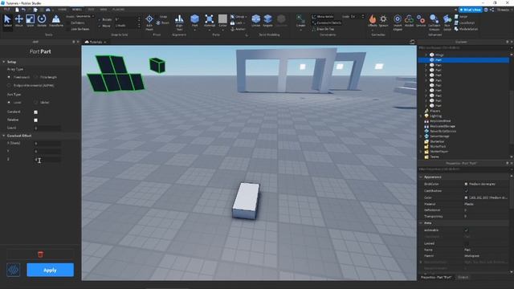Insert a Spawn location
514x289 pixels.
point(383,21)
